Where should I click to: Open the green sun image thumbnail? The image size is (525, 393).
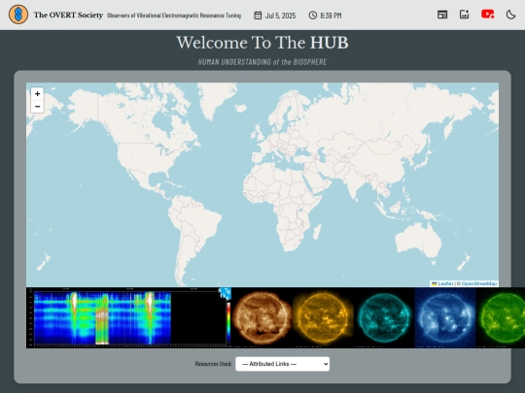501,317
